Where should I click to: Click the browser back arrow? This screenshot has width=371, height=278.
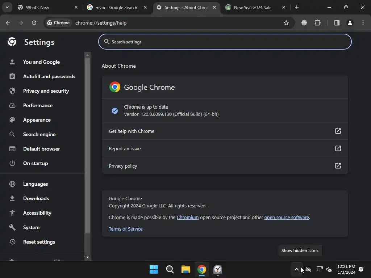(8, 23)
